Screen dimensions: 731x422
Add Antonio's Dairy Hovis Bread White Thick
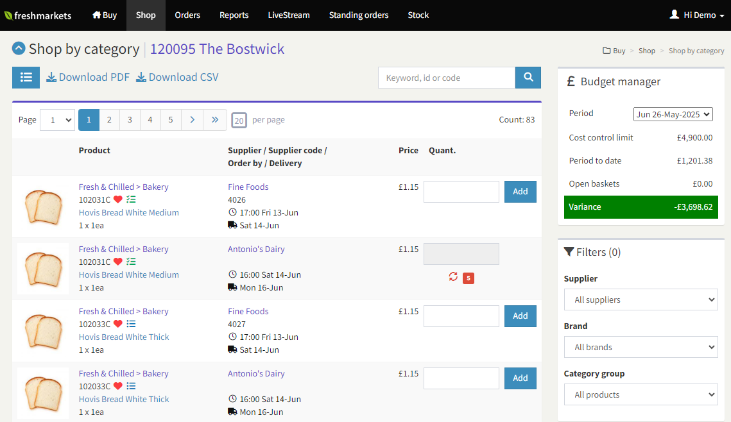(520, 378)
